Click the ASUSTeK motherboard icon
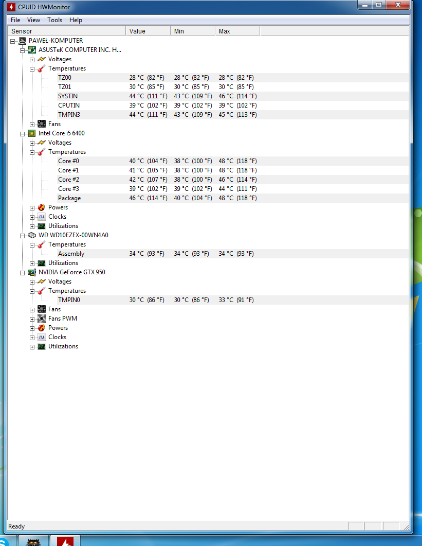The image size is (422, 546). 32,50
